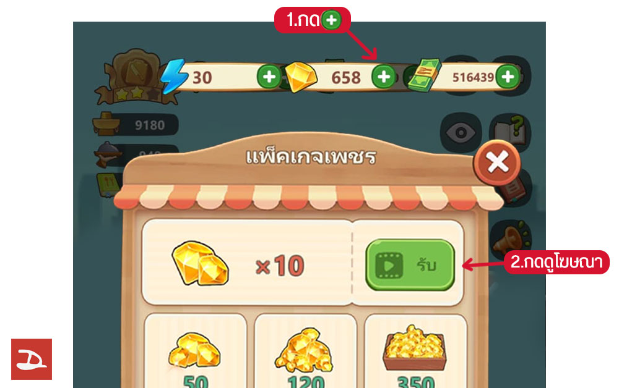
Task: Click the megaphone announcements icon
Action: pos(511,238)
